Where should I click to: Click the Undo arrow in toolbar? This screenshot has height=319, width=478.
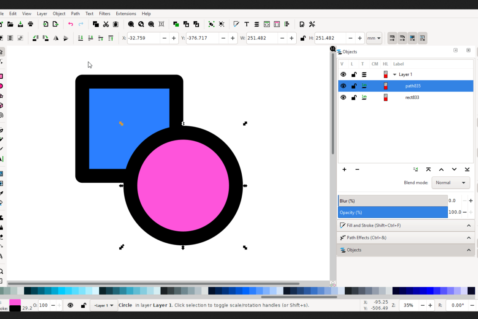(x=71, y=24)
